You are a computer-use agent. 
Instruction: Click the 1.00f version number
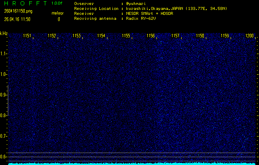click(57, 3)
